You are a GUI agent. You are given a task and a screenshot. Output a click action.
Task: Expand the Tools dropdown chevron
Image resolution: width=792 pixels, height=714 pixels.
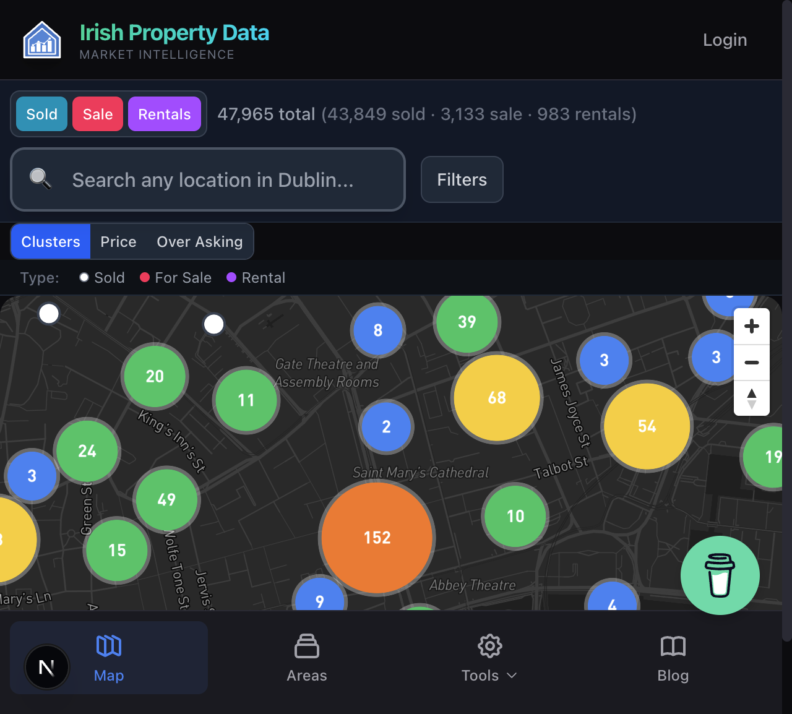pyautogui.click(x=512, y=676)
